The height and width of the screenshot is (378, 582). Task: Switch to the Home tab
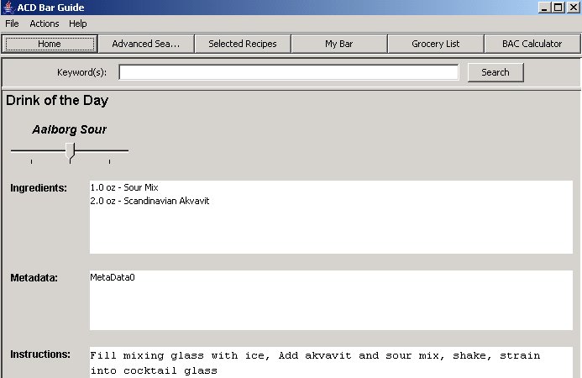(50, 44)
